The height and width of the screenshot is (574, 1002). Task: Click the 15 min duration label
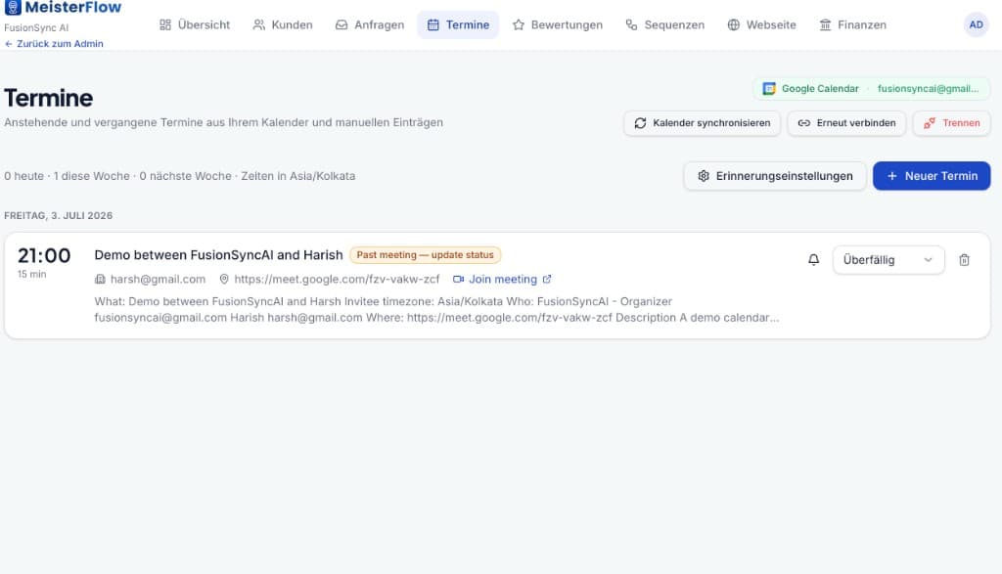(32, 274)
